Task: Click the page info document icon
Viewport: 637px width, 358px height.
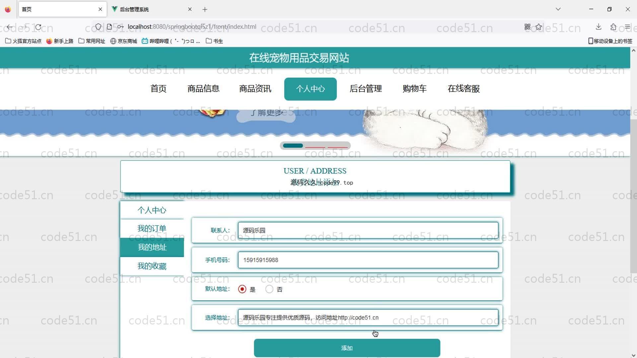Action: [x=109, y=27]
